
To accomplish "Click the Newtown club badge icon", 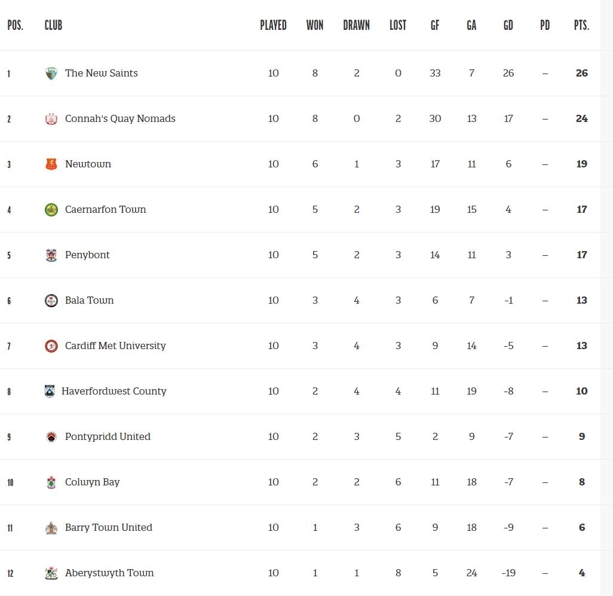I will click(51, 164).
